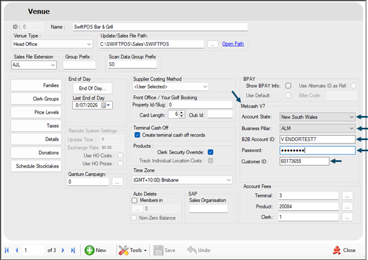Increase Card Length with up arrow

(181, 113)
